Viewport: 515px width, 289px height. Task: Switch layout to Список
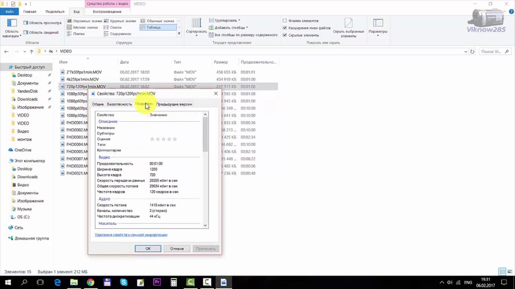tap(113, 27)
